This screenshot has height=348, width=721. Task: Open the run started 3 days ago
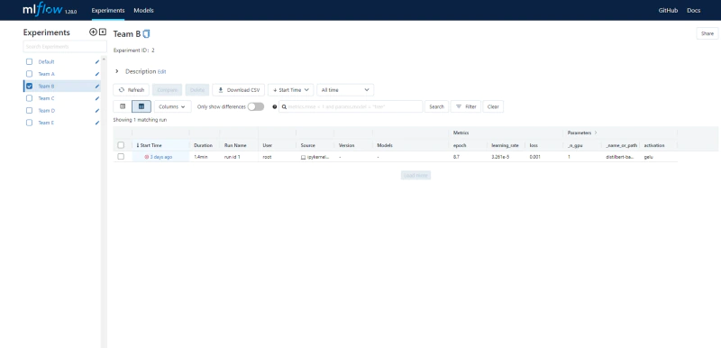click(161, 157)
